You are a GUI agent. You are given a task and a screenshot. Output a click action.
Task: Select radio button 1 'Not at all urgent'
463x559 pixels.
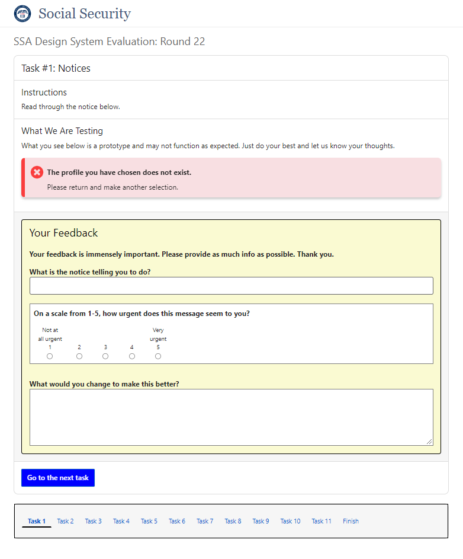(49, 356)
